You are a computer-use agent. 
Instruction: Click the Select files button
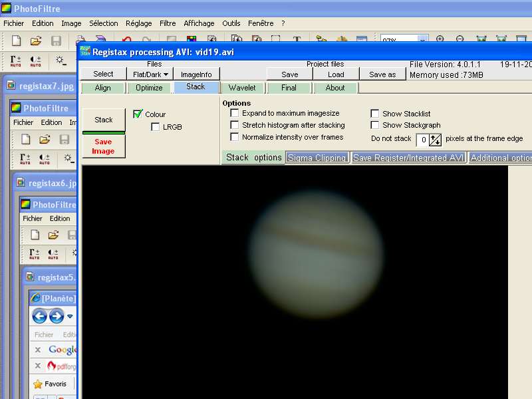pyautogui.click(x=103, y=74)
